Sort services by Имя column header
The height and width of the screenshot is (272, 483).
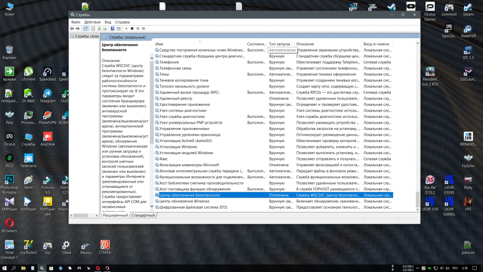(159, 44)
